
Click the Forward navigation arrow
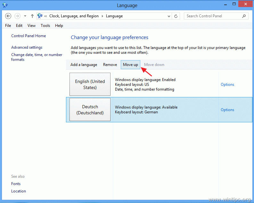[x=17, y=16]
